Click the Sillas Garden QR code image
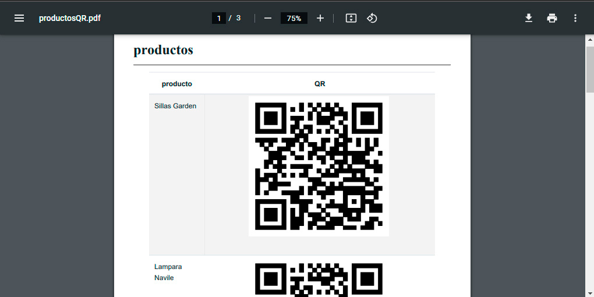 coord(319,166)
